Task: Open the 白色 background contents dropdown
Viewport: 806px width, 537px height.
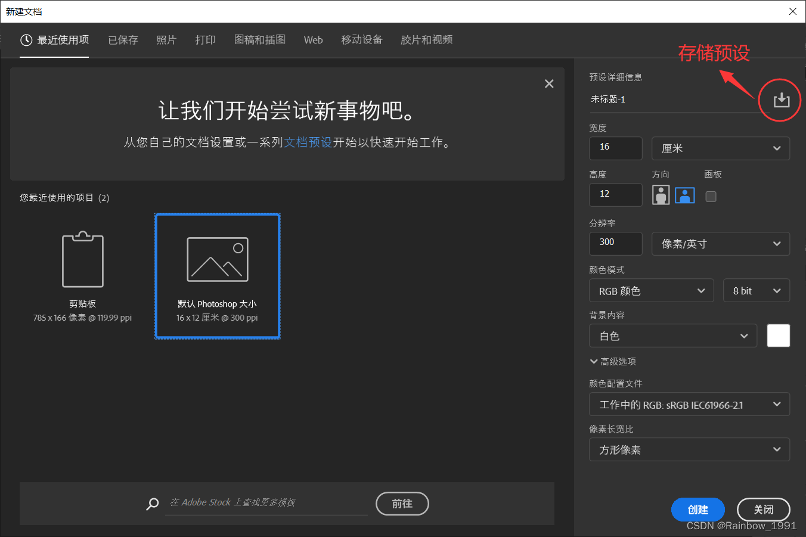Action: pyautogui.click(x=673, y=336)
